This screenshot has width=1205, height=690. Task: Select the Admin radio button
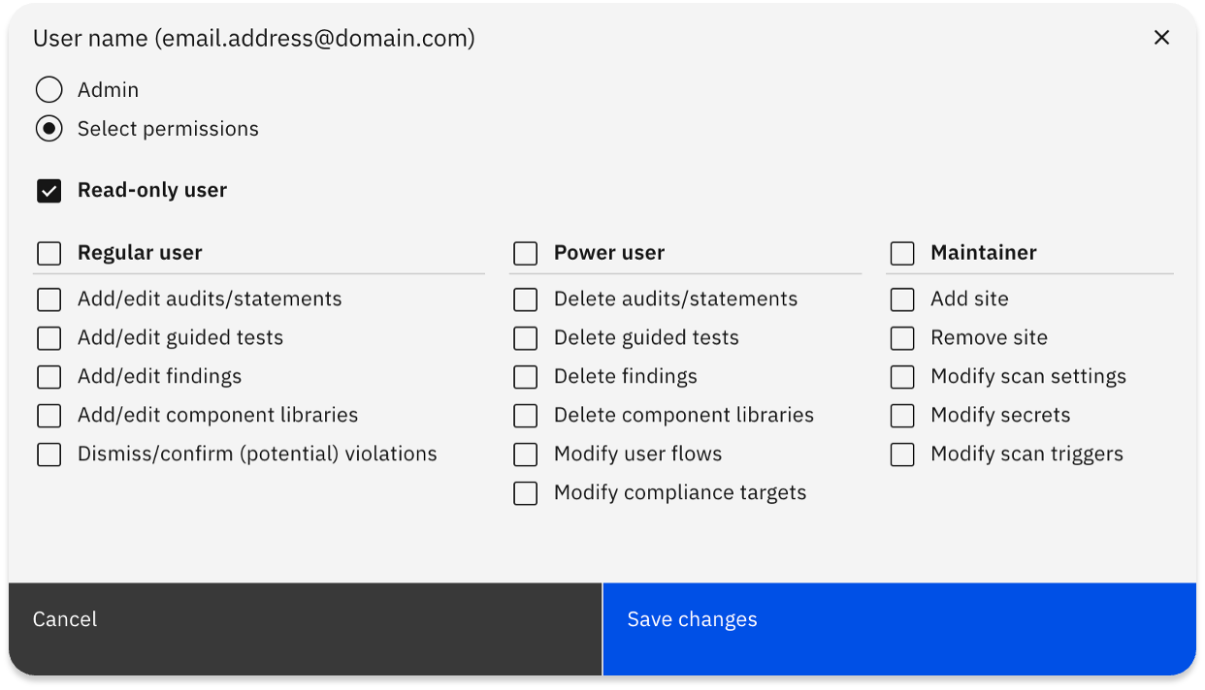(x=49, y=89)
